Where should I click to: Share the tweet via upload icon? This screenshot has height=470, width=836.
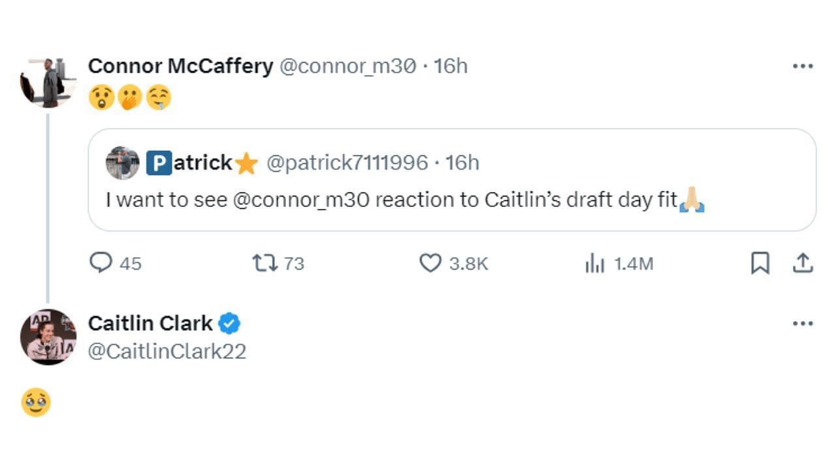(802, 263)
